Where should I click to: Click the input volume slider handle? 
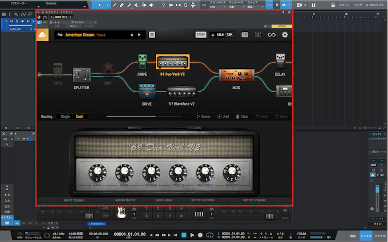(89, 216)
